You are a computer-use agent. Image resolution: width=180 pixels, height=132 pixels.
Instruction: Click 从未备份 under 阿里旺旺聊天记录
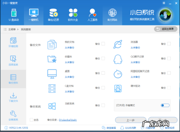tap(135, 77)
